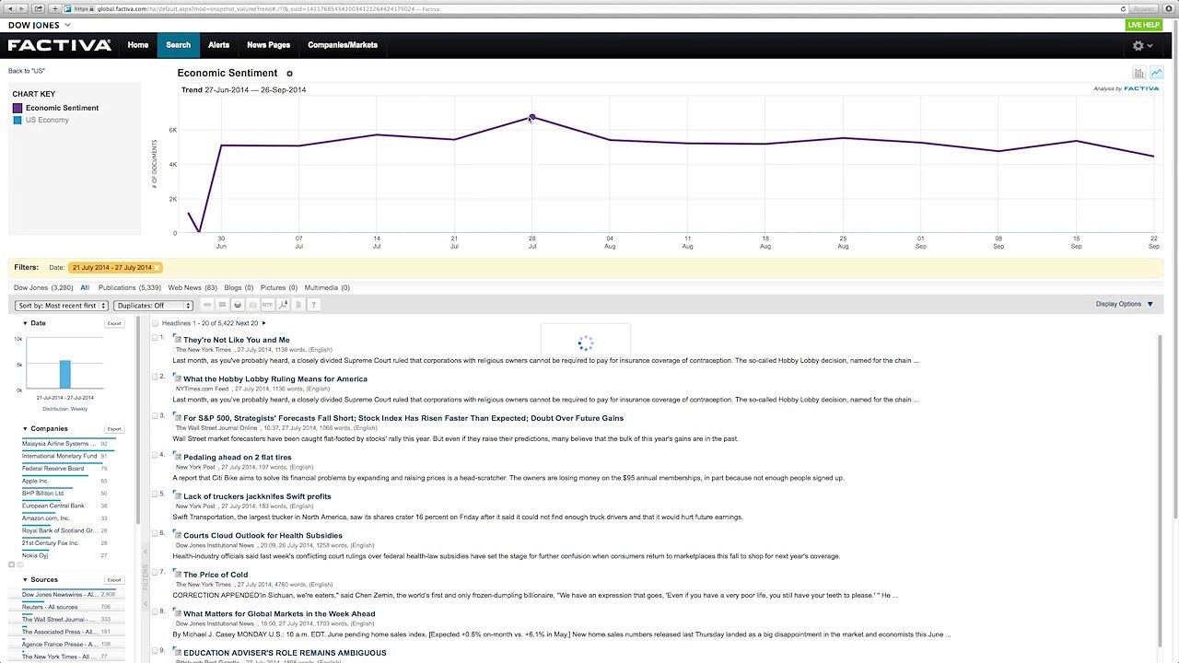The image size is (1179, 663).
Task: Collapse the Date filter section
Action: (x=25, y=323)
